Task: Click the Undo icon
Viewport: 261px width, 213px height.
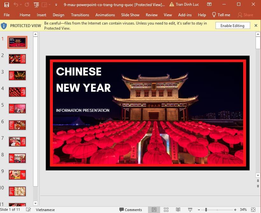Action: pos(16,4)
